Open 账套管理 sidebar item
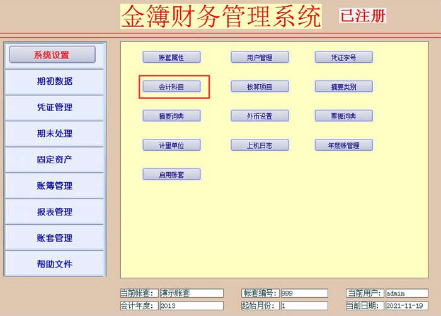441x316 pixels. (x=55, y=237)
